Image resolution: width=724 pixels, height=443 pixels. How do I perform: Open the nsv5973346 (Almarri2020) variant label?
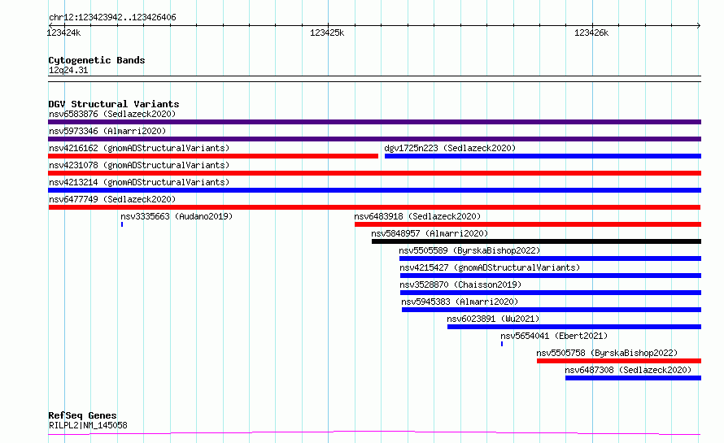pos(107,131)
